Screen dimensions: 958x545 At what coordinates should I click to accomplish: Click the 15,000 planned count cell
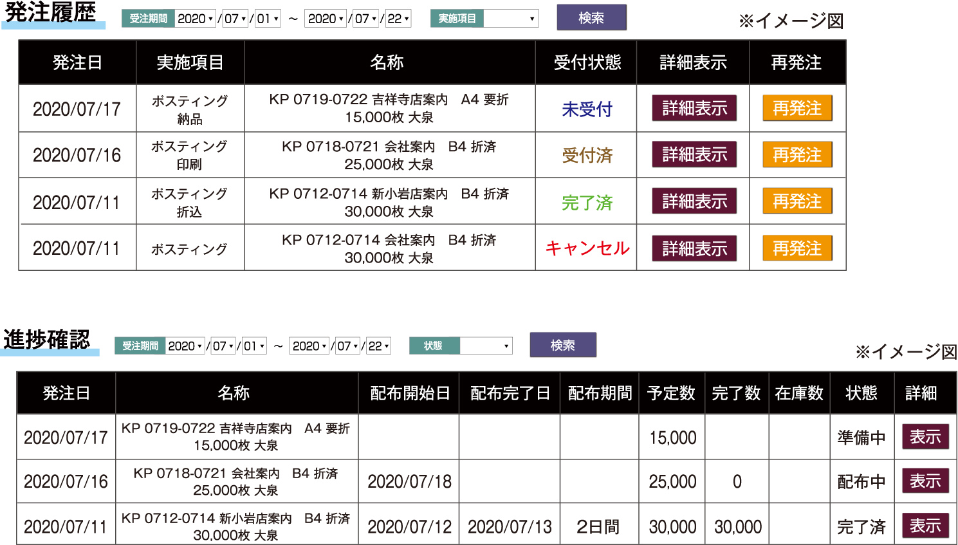(672, 438)
